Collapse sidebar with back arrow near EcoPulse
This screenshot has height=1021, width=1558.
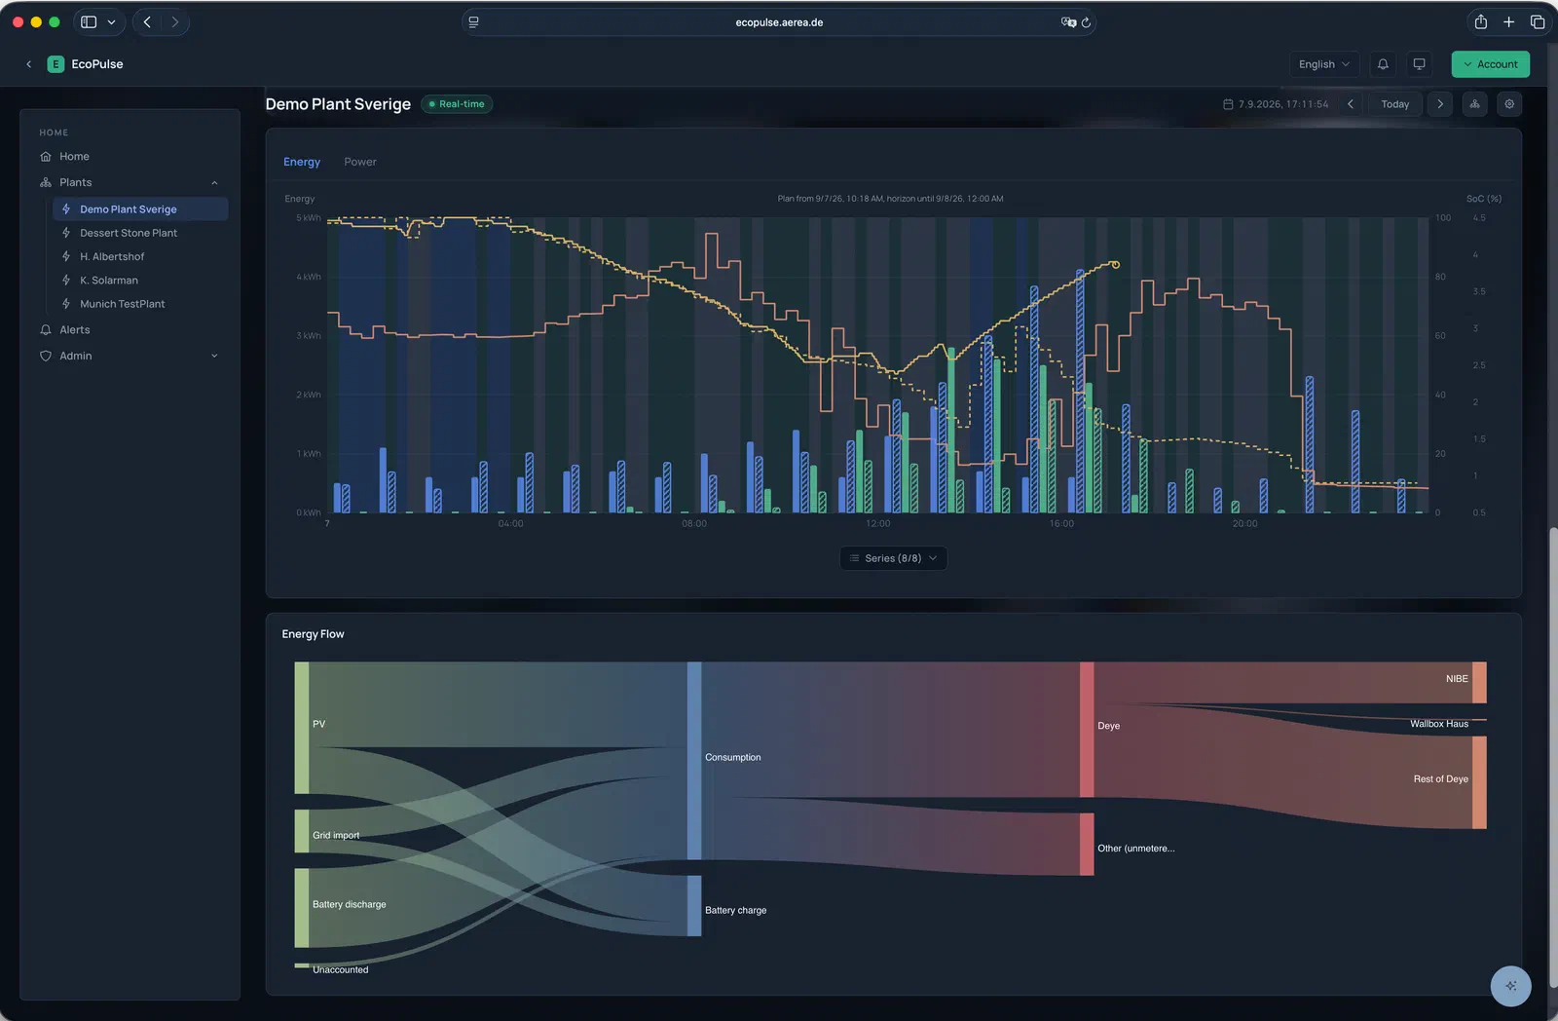[x=29, y=64]
